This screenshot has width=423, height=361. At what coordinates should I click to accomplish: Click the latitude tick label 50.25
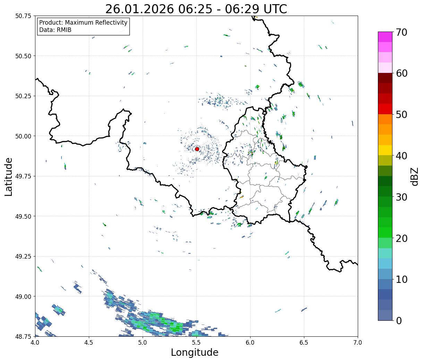[23, 96]
